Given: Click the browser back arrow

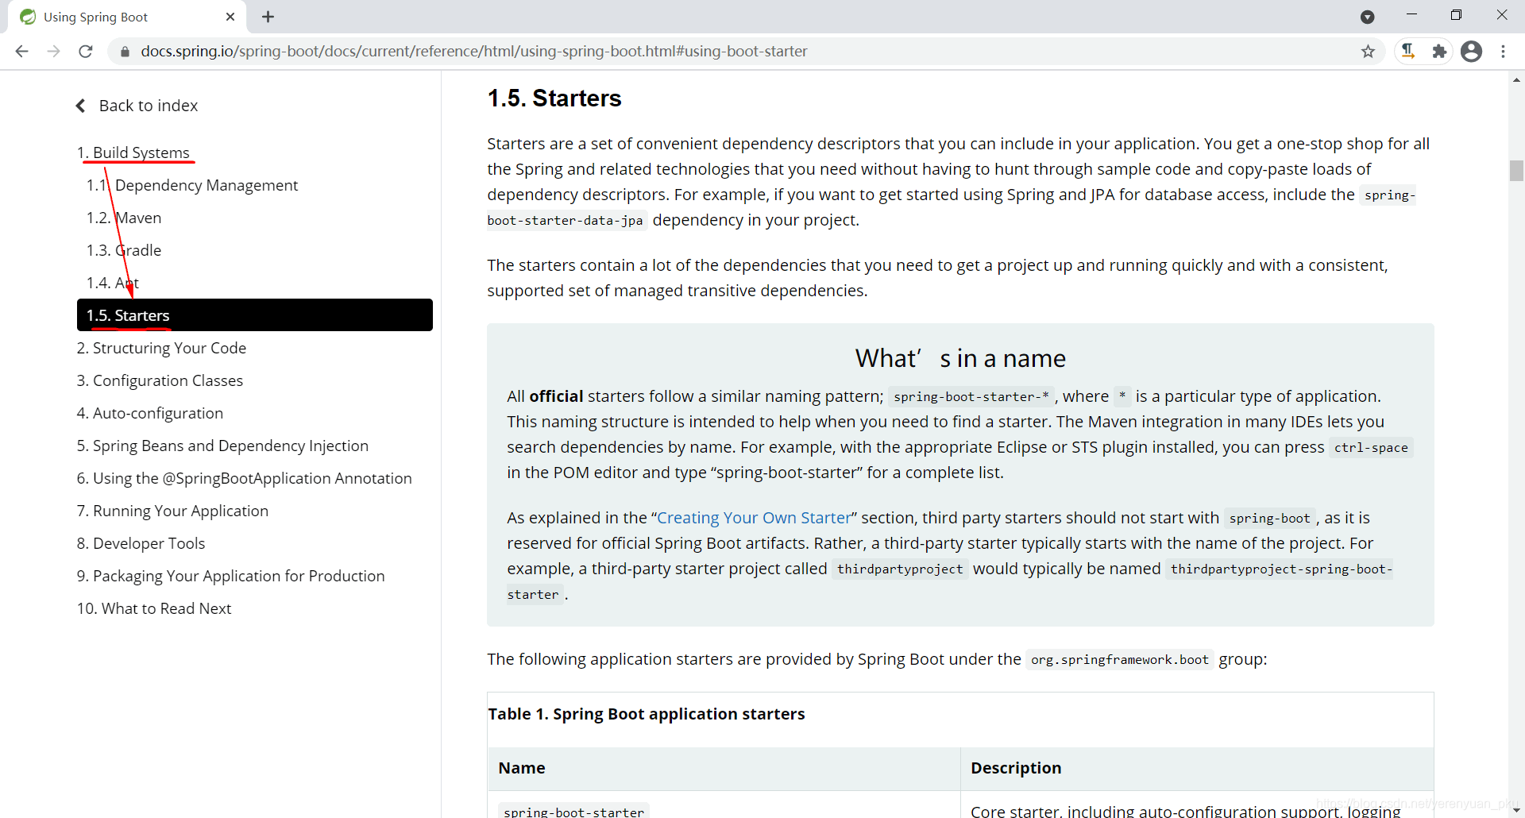Looking at the screenshot, I should (22, 52).
